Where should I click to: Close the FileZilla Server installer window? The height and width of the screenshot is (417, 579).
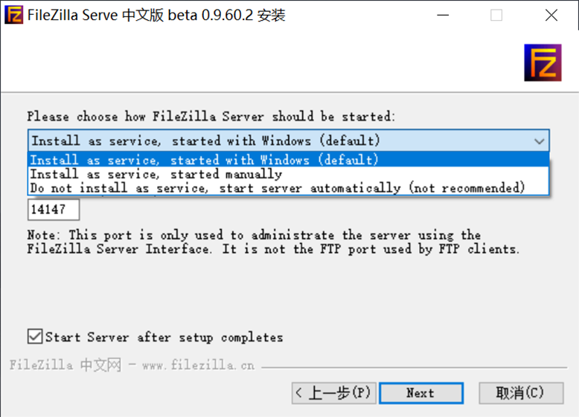(551, 15)
